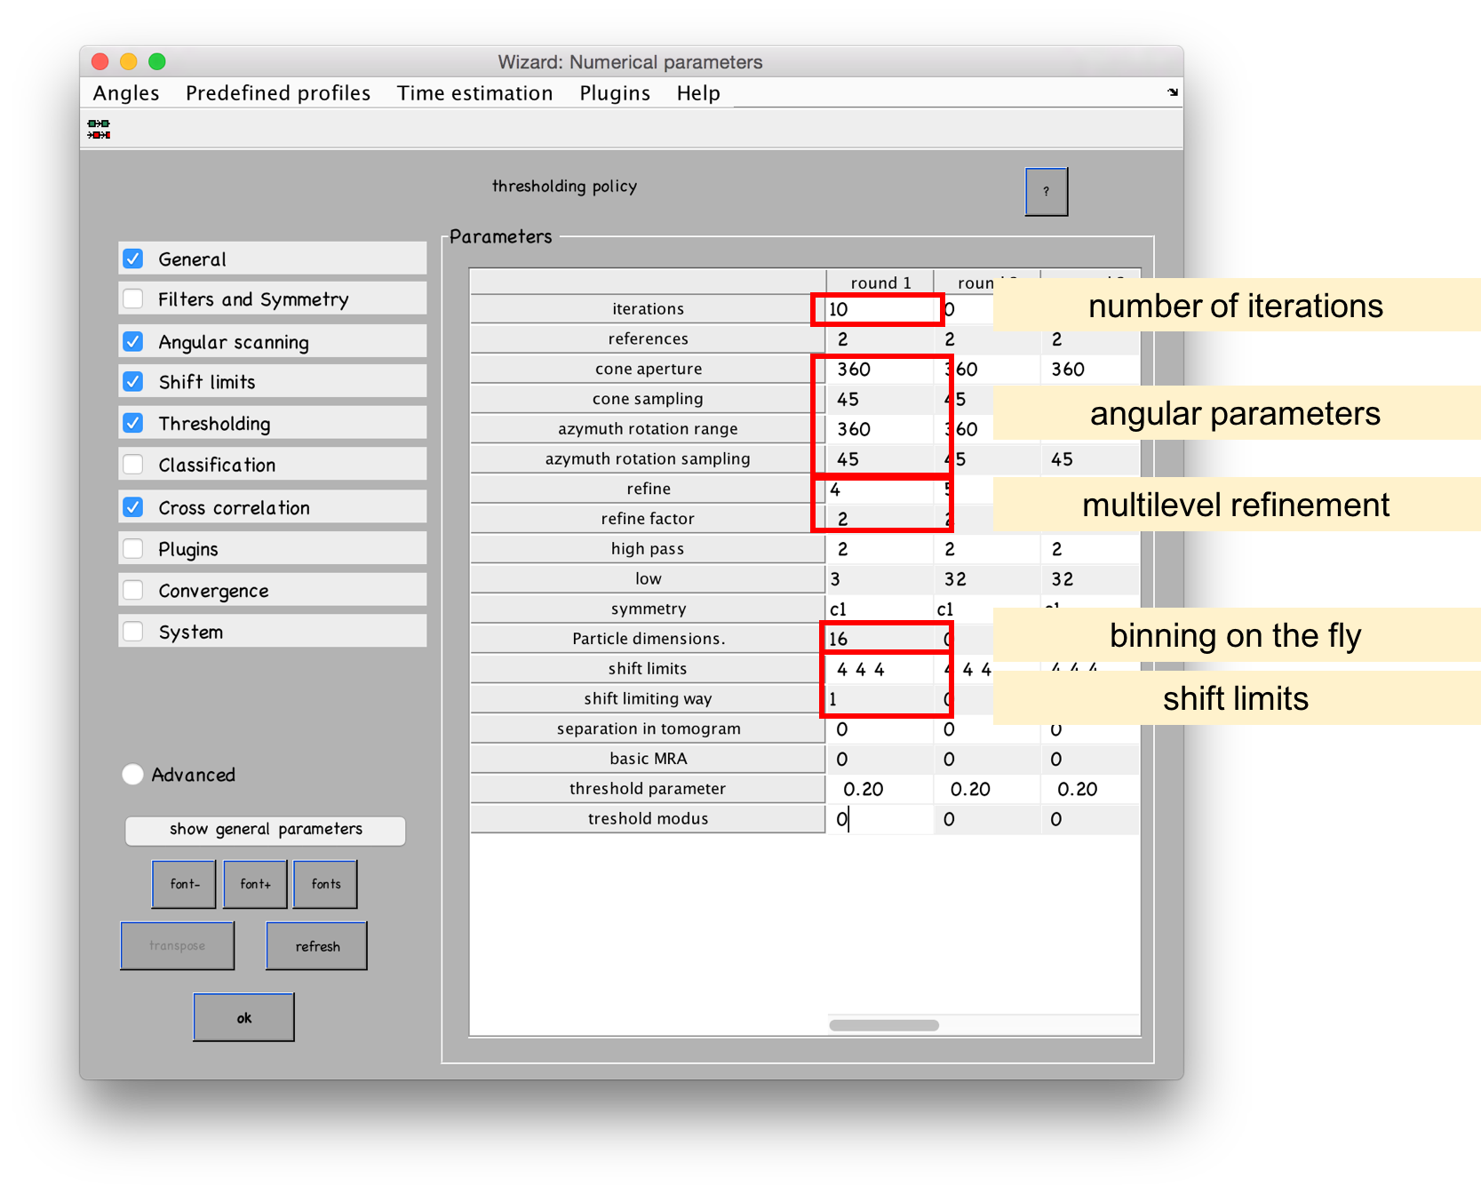The height and width of the screenshot is (1194, 1481).
Task: Toggle the Classification checkbox
Action: pyautogui.click(x=133, y=465)
